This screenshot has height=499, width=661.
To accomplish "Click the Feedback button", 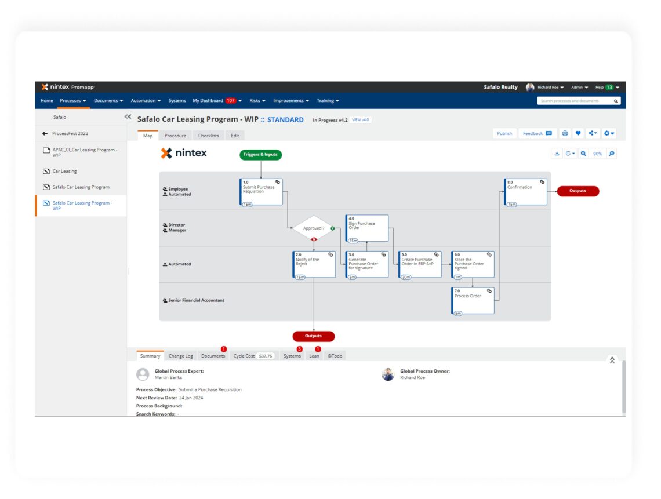I will (x=537, y=133).
